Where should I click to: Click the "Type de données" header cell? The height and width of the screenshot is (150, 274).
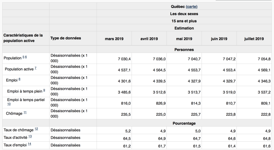(65, 38)
